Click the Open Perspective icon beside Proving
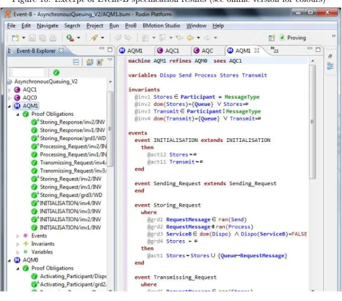This screenshot has height=301, width=342. coord(272,38)
